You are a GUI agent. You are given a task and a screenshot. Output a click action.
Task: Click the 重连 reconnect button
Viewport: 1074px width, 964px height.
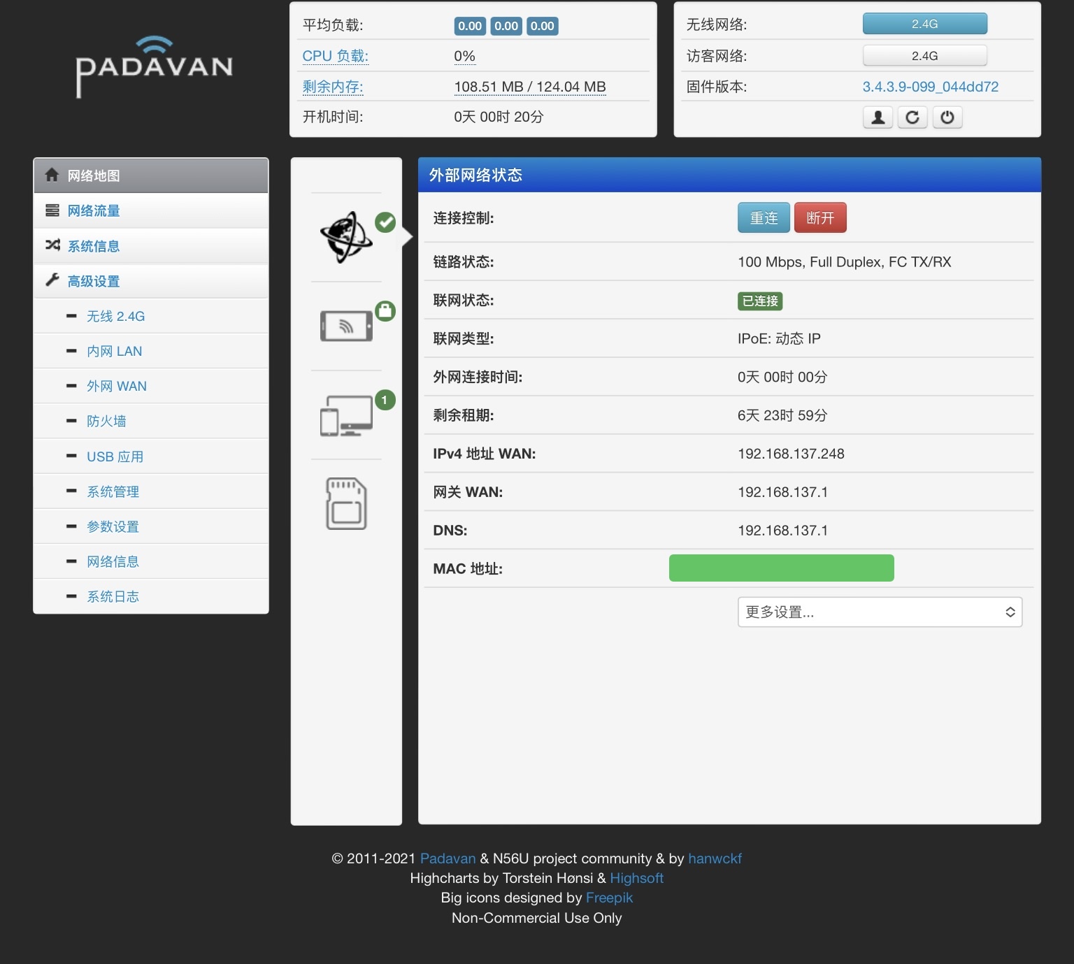(764, 218)
